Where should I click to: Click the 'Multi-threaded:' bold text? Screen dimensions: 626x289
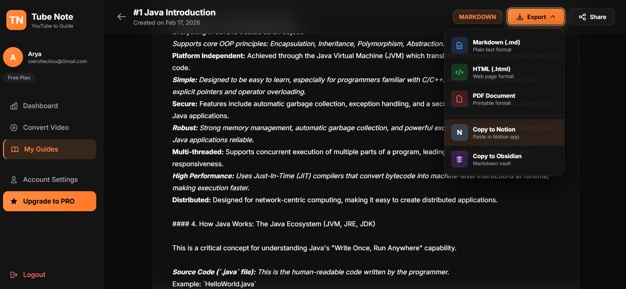tap(198, 152)
